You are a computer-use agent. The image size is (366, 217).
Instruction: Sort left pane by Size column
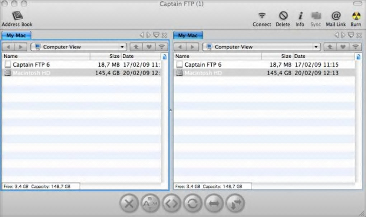pyautogui.click(x=105, y=56)
